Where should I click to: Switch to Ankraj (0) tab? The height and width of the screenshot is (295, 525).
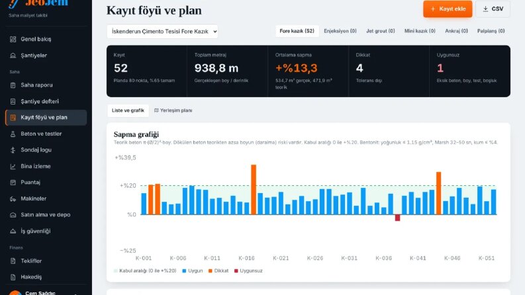click(456, 31)
